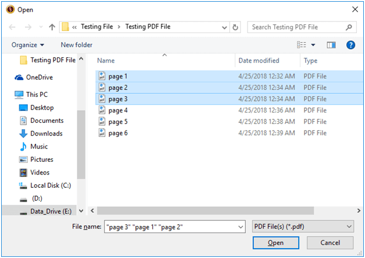Screen dimensions: 365x258
Task: Click the change view icon
Action: click(x=302, y=45)
